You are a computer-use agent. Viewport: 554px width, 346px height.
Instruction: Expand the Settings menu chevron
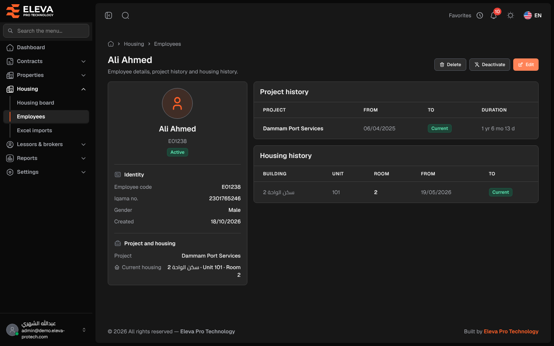83,172
